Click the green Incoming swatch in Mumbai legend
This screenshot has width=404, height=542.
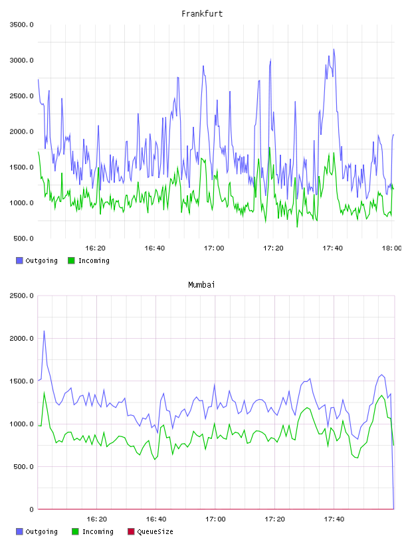tap(75, 531)
